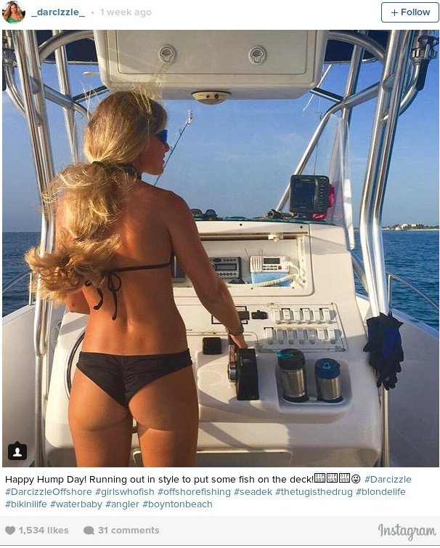Open the _darcizzle_ profile avatar

point(14,12)
